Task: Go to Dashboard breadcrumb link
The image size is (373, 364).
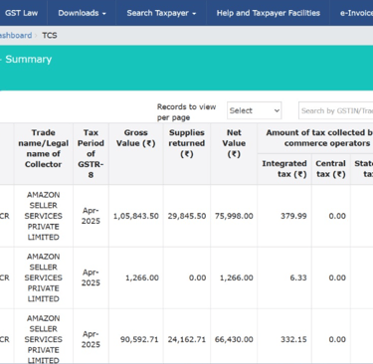Action: [16, 35]
